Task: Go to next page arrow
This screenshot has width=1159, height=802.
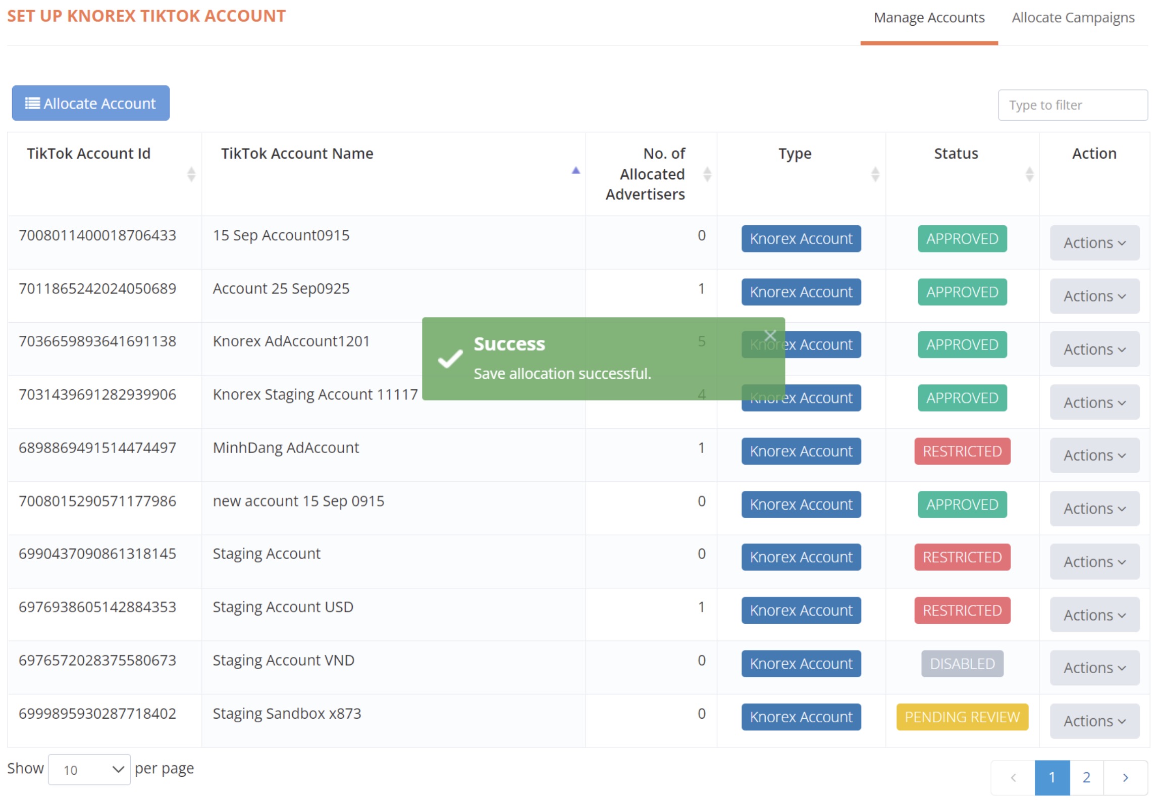Action: [x=1125, y=778]
